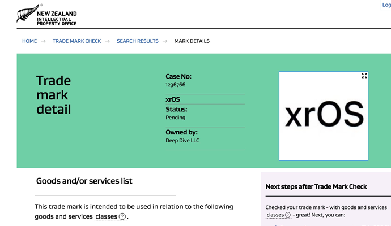The image size is (391, 226).
Task: Click the xrOS trade mark image thumbnail
Action: pyautogui.click(x=324, y=116)
